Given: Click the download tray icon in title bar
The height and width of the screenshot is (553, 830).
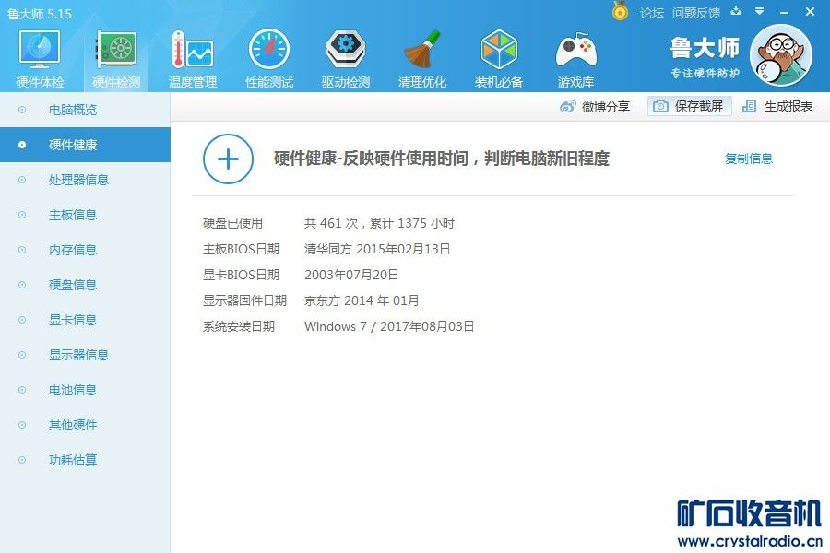Looking at the screenshot, I should (736, 11).
